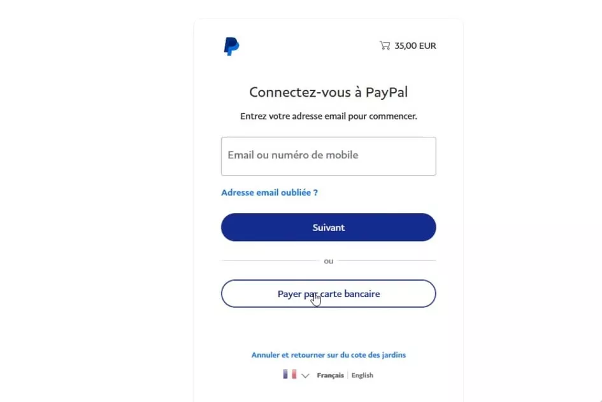Click the French flag icon

(x=289, y=375)
